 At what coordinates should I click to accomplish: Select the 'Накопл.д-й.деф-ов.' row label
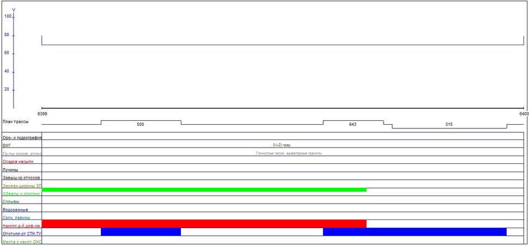(x=22, y=226)
